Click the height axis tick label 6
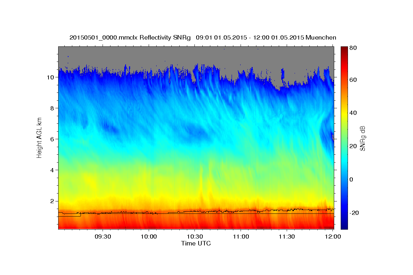Viewport: 413px width, 275px height. pyautogui.click(x=52, y=139)
